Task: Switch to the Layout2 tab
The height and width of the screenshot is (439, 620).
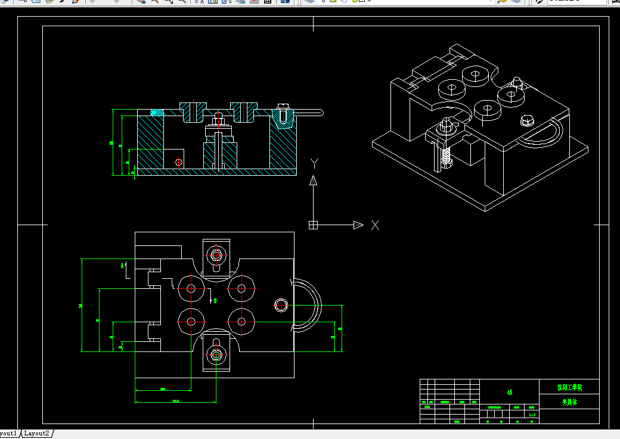Action: tap(37, 434)
